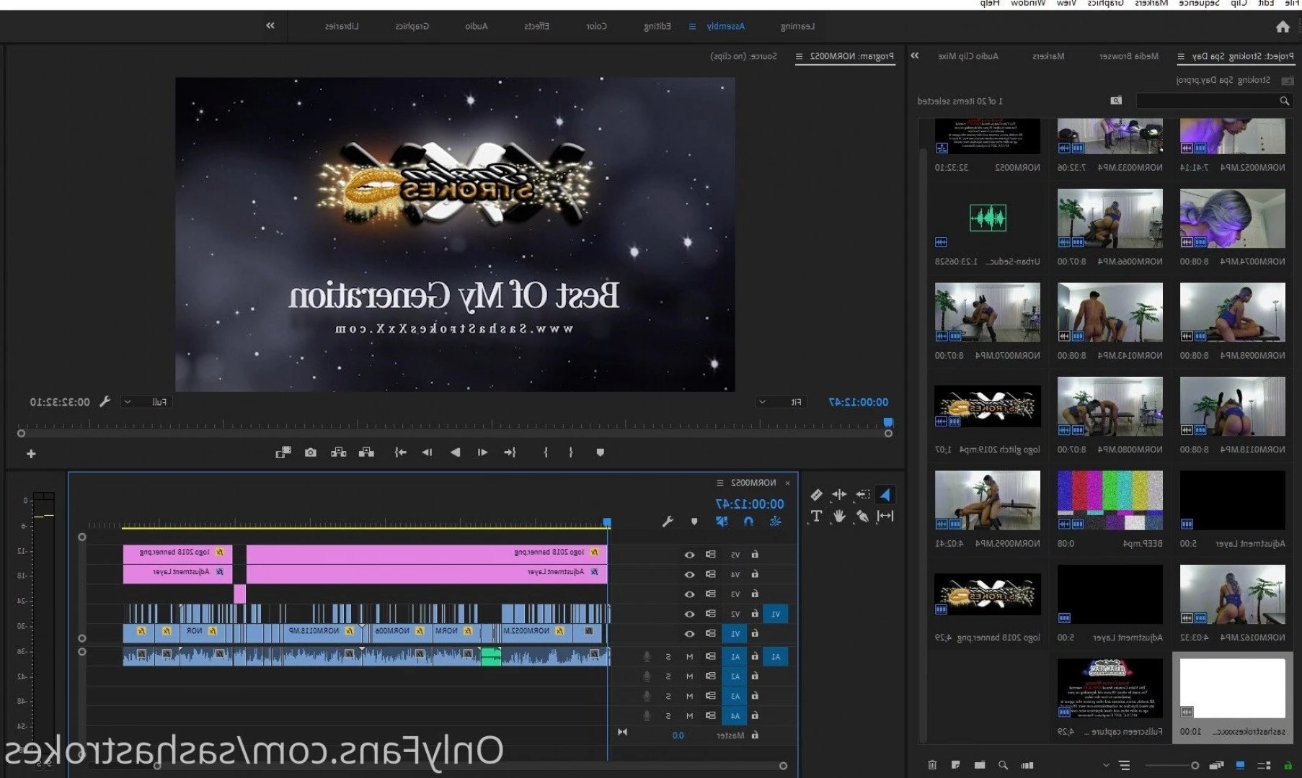Click Mark Out in Program monitor
The image size is (1302, 778).
pos(546,452)
